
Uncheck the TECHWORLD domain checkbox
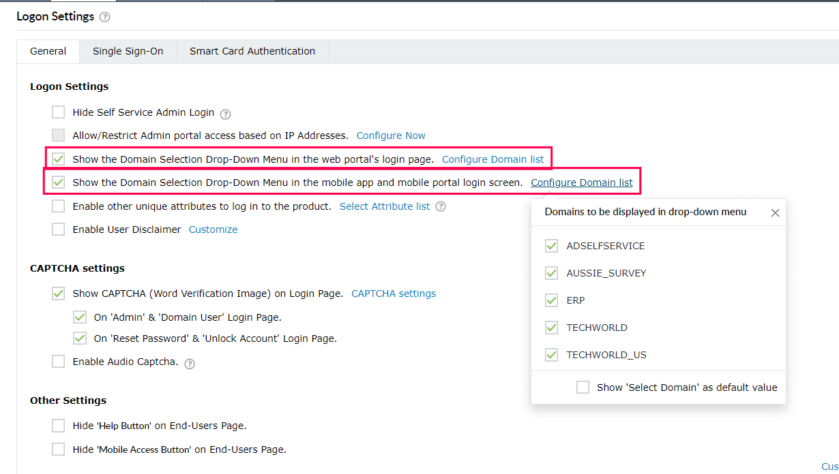551,328
